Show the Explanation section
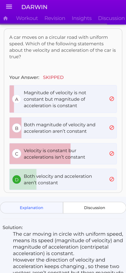 (31, 208)
